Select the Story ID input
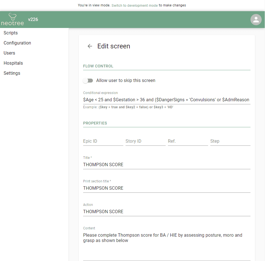265x261 pixels. tap(145, 141)
